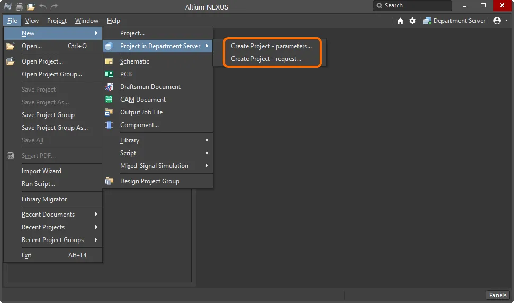Click the Draftsman Document icon

(x=109, y=87)
